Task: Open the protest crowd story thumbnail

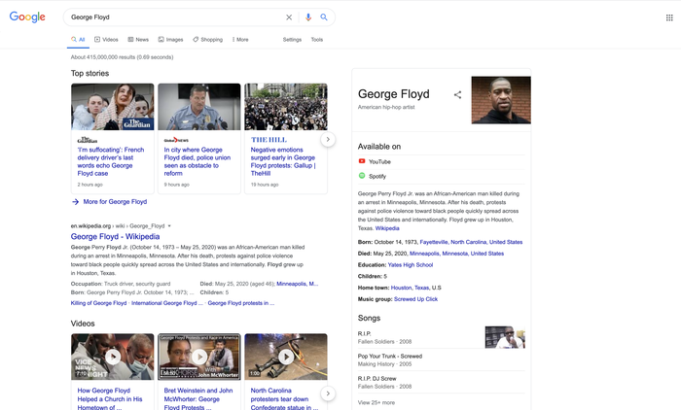Action: (x=286, y=107)
